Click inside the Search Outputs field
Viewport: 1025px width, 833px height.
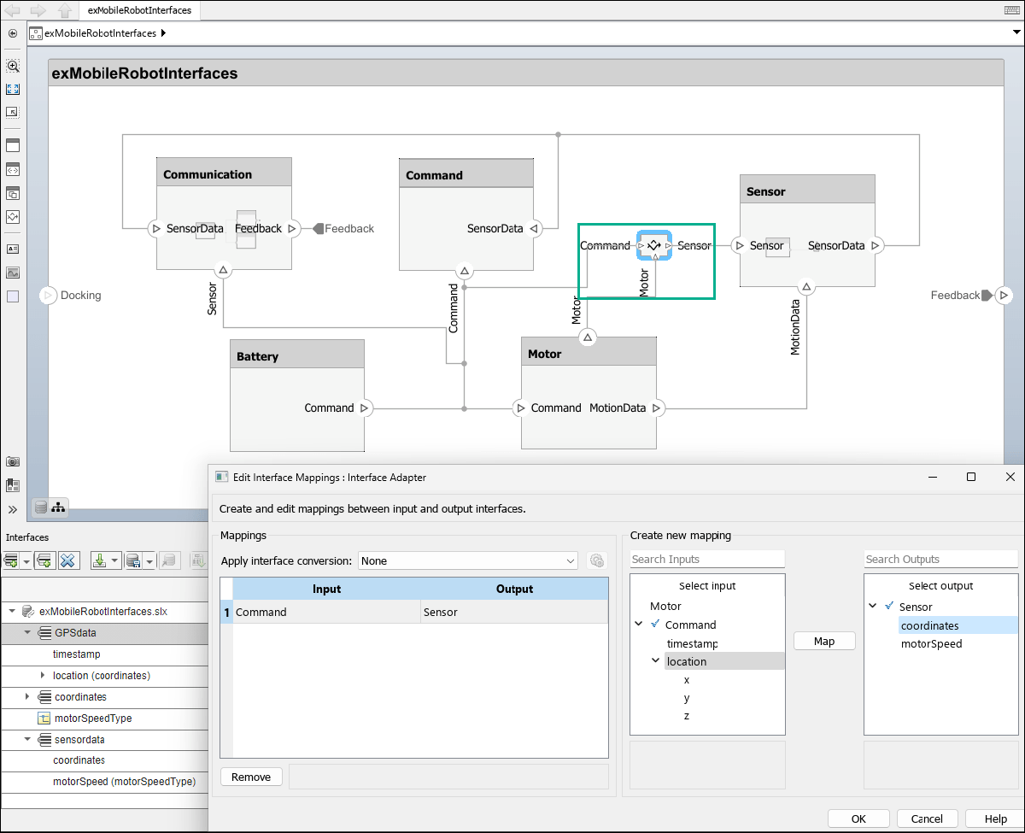click(x=940, y=559)
